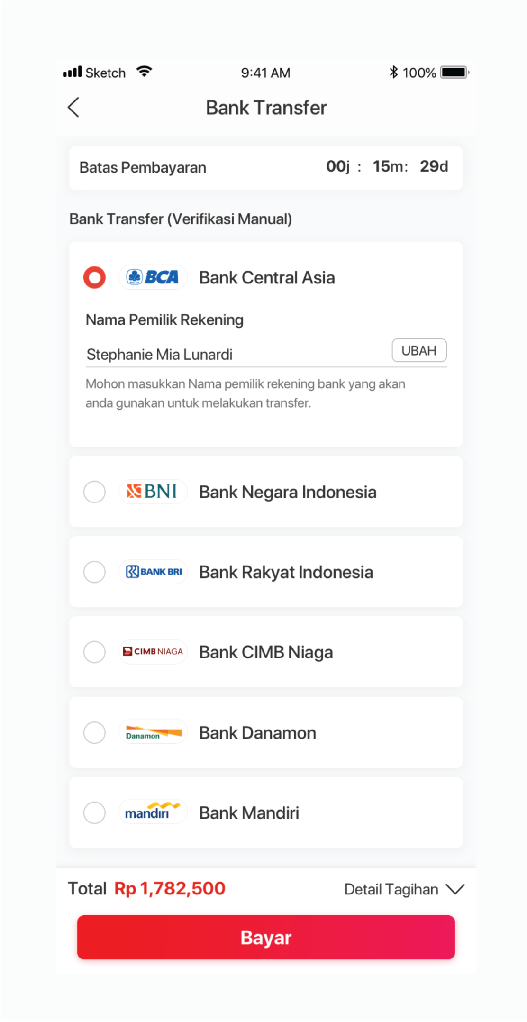Select the Bank Negara Indonesia radio button
527x1022 pixels.
[x=94, y=492]
